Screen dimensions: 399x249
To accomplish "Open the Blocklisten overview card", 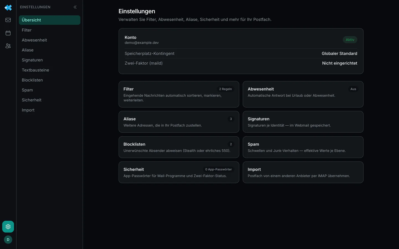I will pyautogui.click(x=179, y=147).
